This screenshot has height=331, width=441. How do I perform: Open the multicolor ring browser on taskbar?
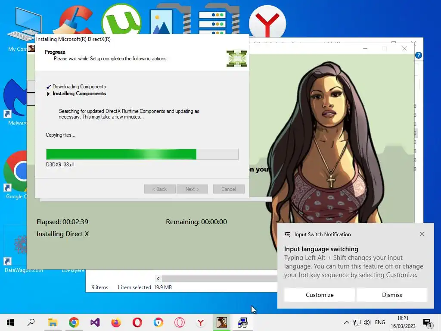pyautogui.click(x=158, y=322)
